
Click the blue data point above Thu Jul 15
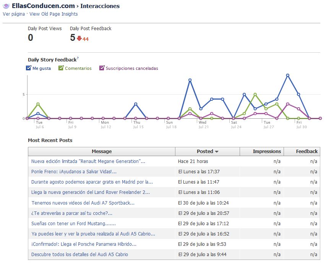[136, 104]
